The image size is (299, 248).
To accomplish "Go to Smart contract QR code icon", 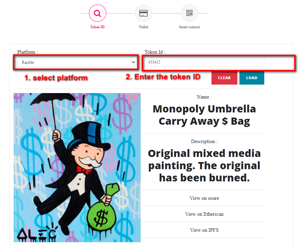I will 189,13.
